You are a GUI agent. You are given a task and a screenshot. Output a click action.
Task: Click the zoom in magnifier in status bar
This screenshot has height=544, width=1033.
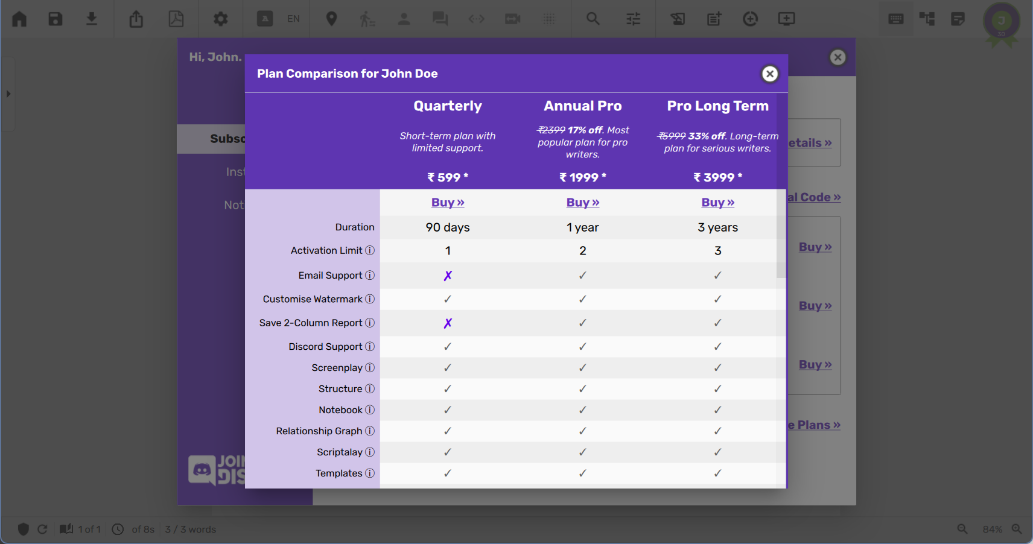coord(1017,529)
